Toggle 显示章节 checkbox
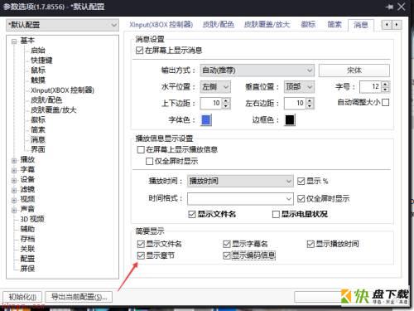 pos(141,255)
